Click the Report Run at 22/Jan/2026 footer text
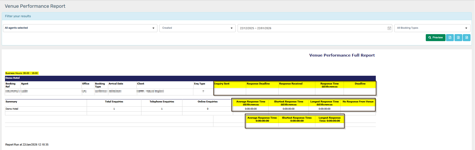This screenshot has width=475, height=150. [x=27, y=145]
